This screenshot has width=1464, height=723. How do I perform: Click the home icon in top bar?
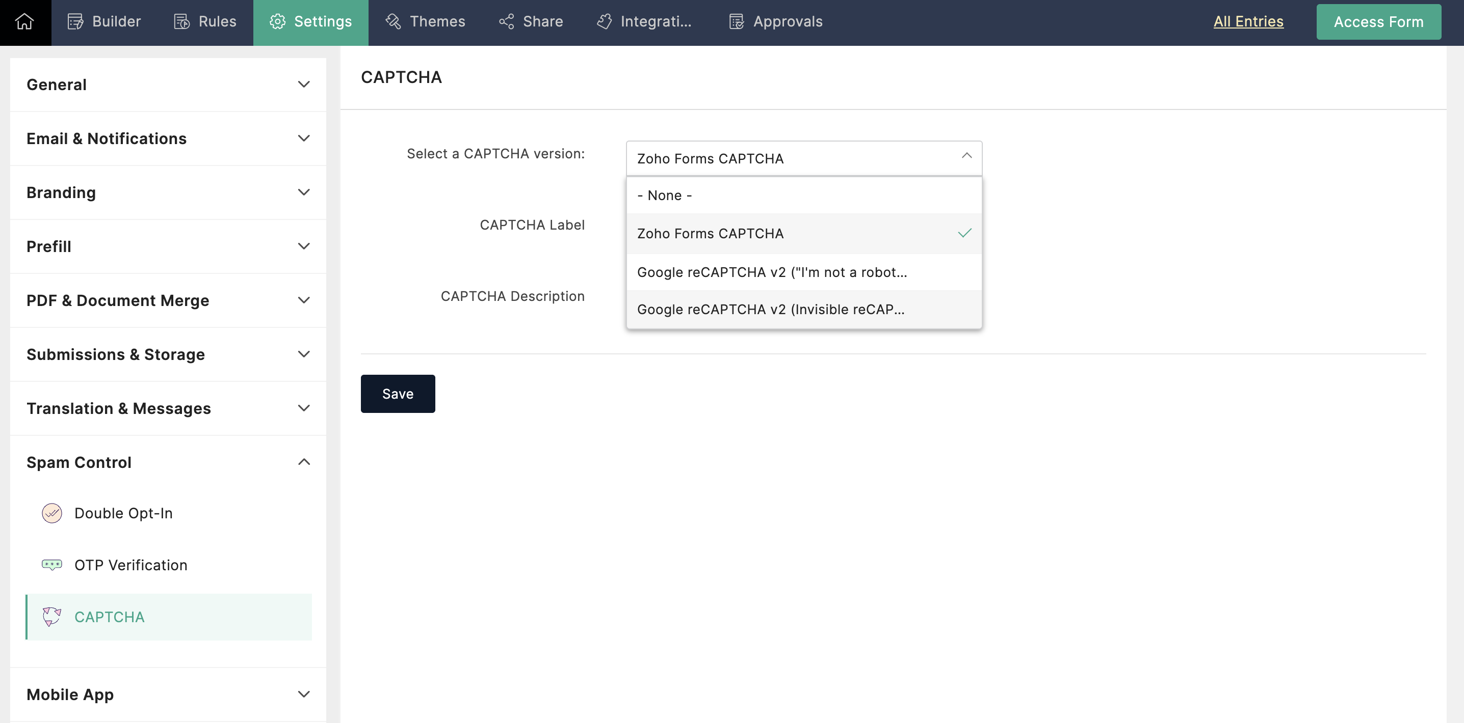[24, 21]
